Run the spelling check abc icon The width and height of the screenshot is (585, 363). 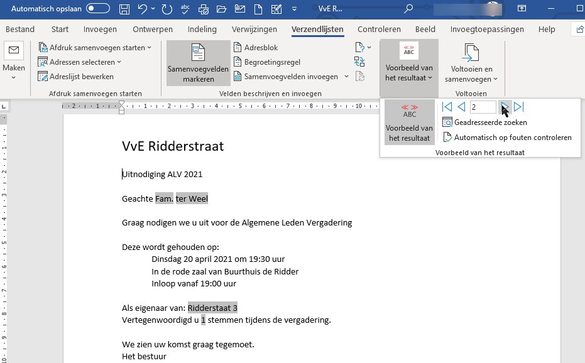coord(185,9)
